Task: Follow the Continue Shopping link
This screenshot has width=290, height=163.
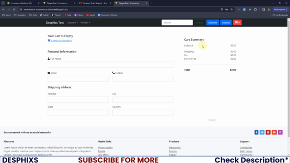Action: [x=59, y=41]
